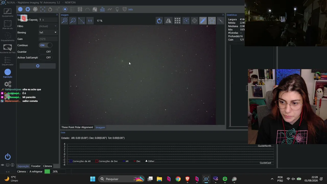Open the Atlas do céu section
This screenshot has height=184, width=327.
point(7,25)
